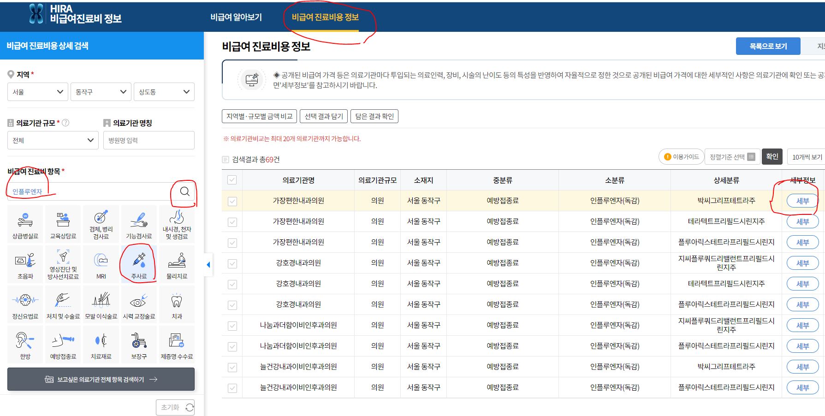825x416 pixels.
Task: Select the MRI category icon
Action: pyautogui.click(x=101, y=264)
